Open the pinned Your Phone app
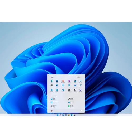The width and height of the screenshot is (132, 132). click(63, 86)
